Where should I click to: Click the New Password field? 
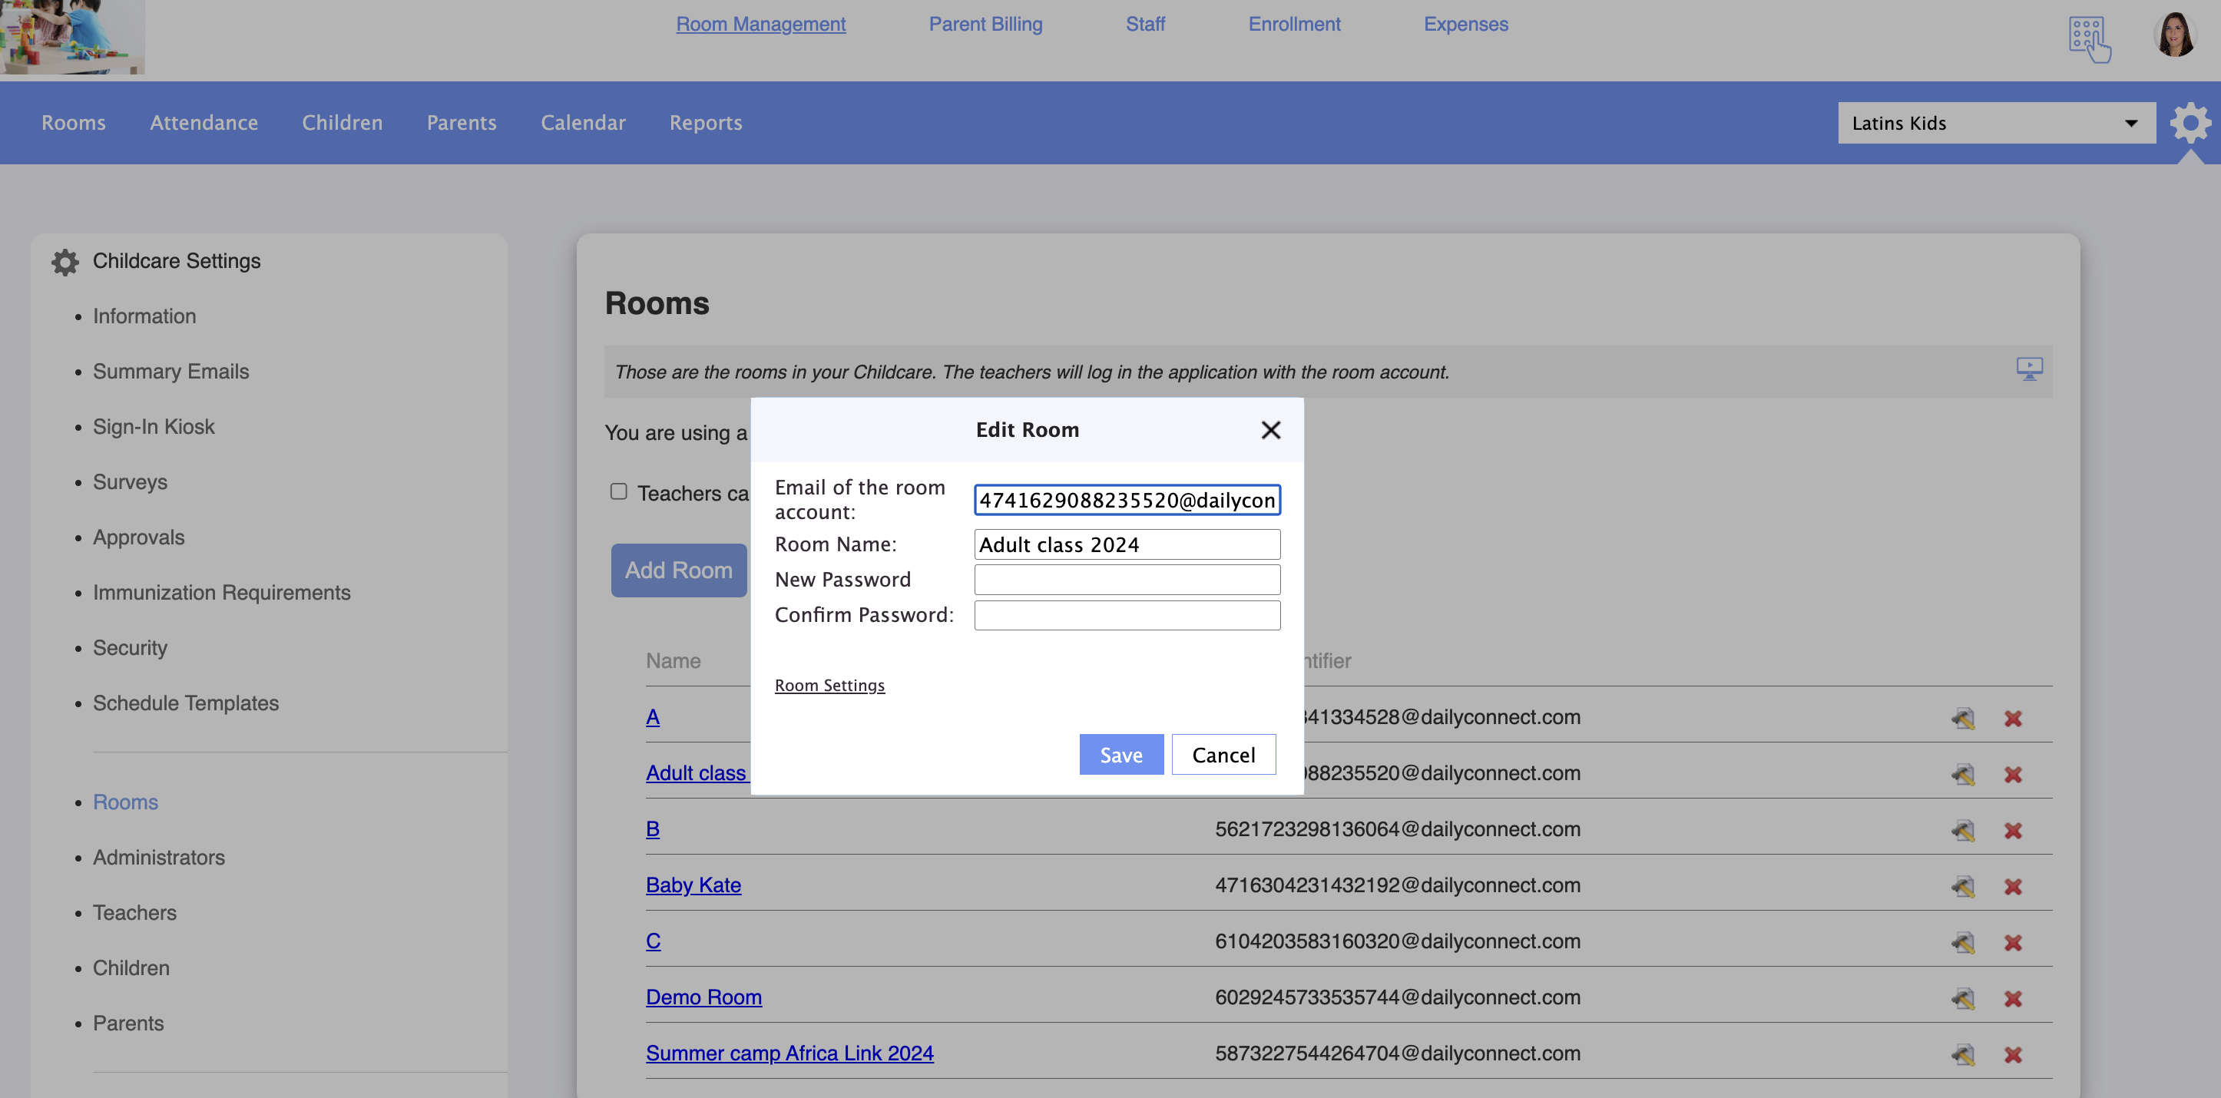(x=1126, y=580)
